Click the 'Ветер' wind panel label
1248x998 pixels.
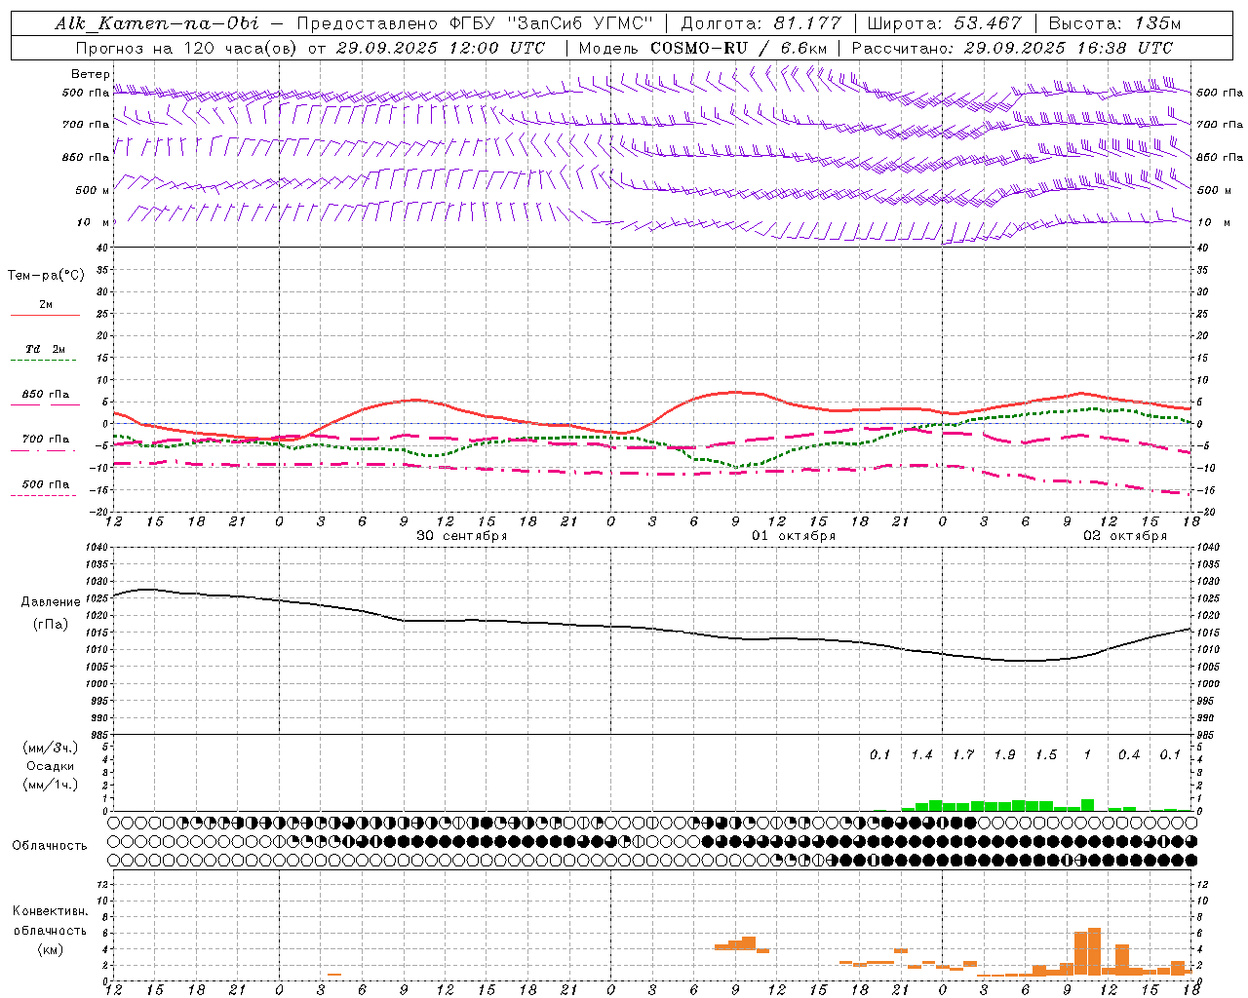coord(91,74)
